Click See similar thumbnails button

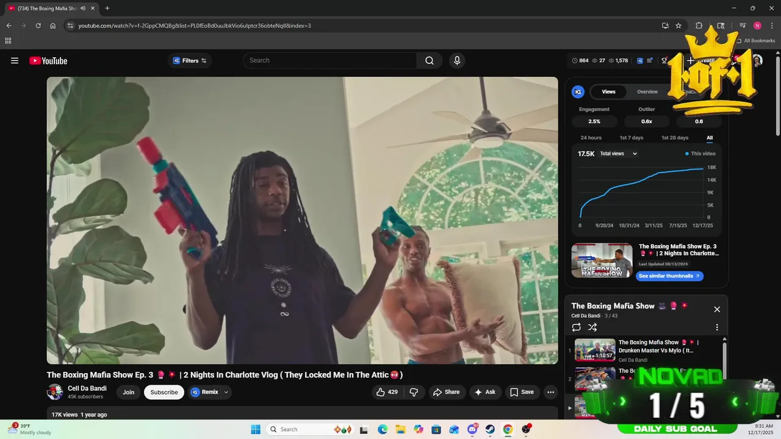[669, 276]
